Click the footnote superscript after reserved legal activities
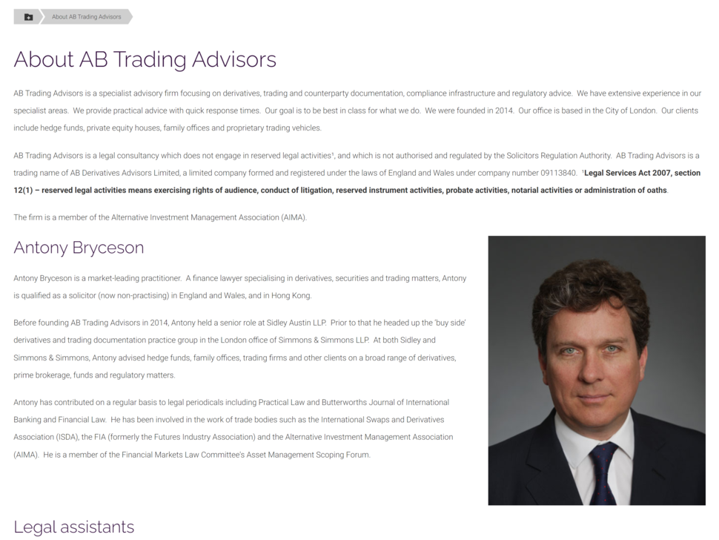 pos(333,154)
